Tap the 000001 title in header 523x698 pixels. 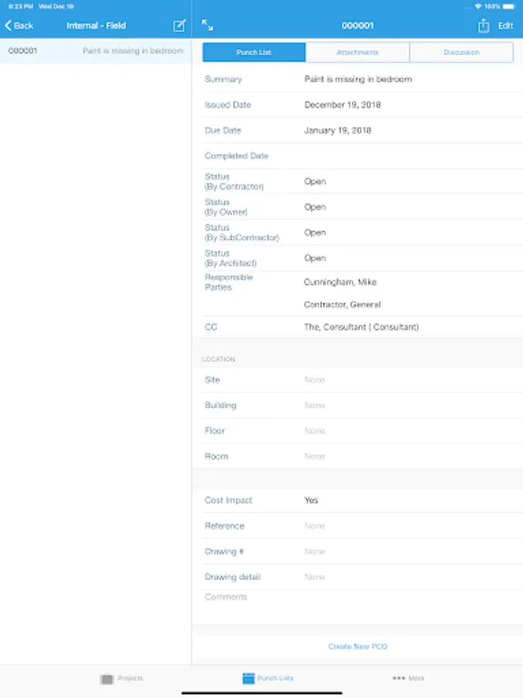(x=357, y=26)
